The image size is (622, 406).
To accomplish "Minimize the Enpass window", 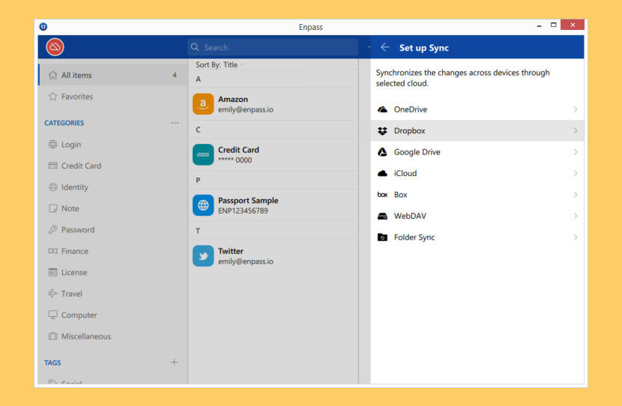I will [x=539, y=25].
